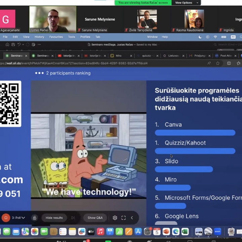Select Rasma Raudonienė video thumbnail
The height and width of the screenshot is (242, 242).
[x=194, y=19]
